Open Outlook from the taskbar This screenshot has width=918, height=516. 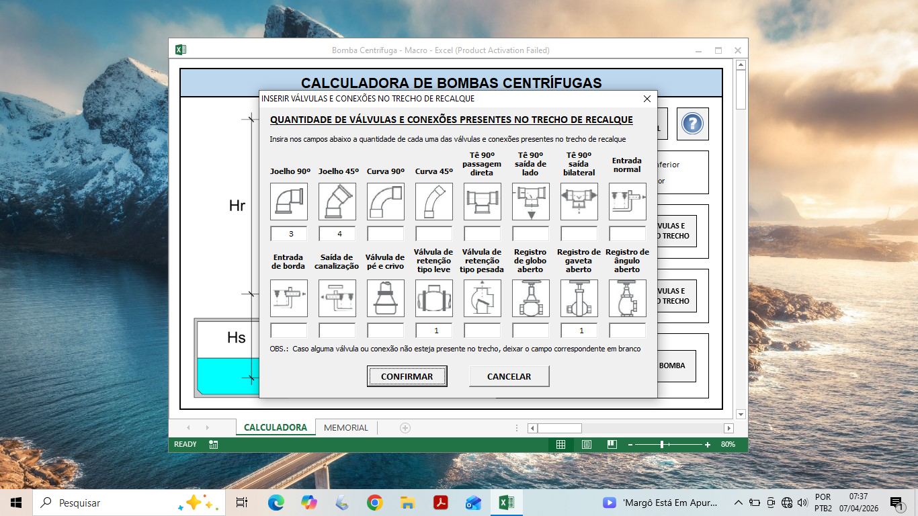pyautogui.click(x=473, y=503)
